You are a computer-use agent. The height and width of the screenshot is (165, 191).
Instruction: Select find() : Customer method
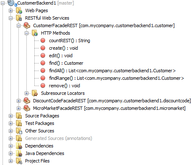click(x=66, y=63)
